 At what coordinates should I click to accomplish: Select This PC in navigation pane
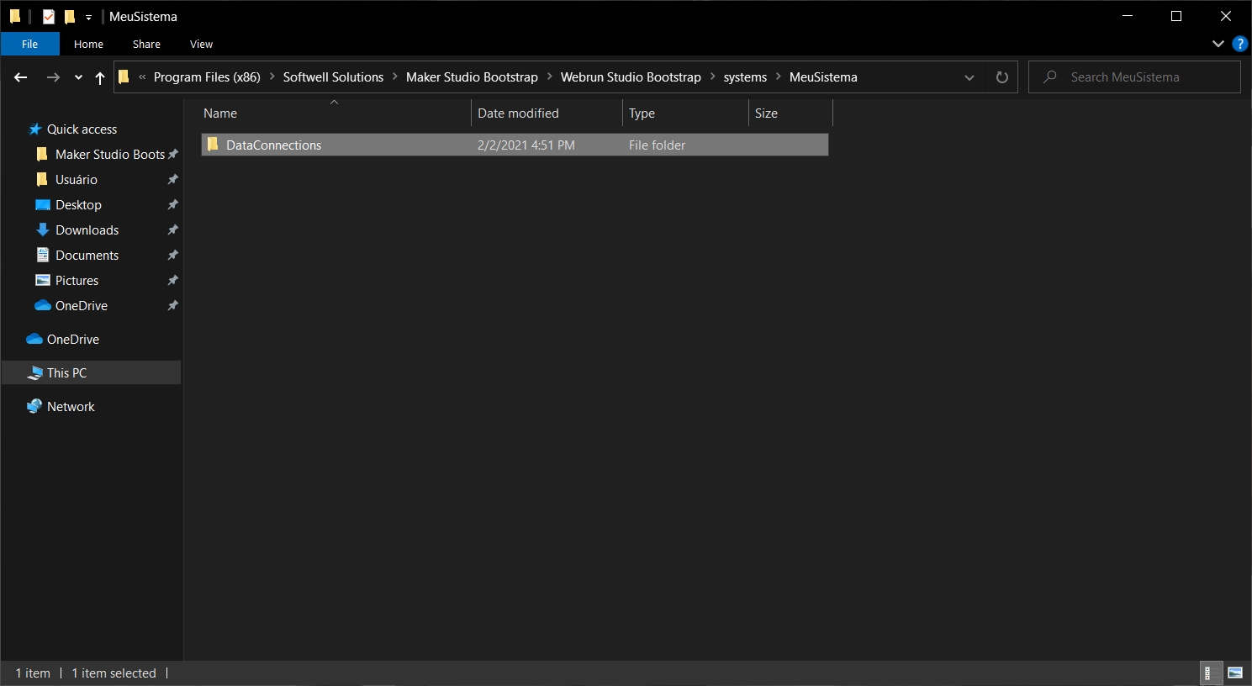pyautogui.click(x=66, y=372)
